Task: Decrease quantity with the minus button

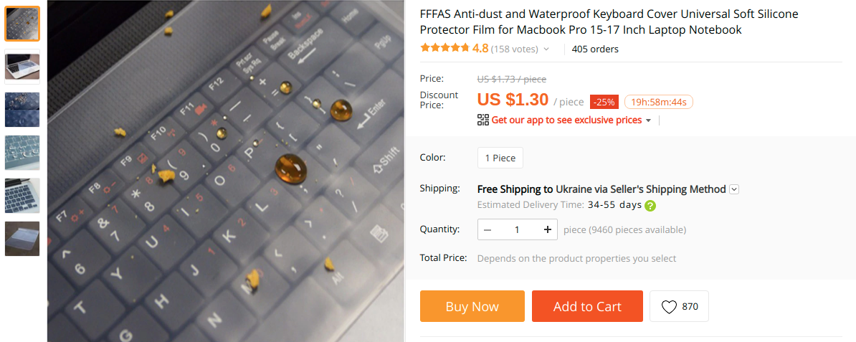Action: [488, 230]
